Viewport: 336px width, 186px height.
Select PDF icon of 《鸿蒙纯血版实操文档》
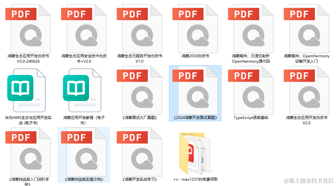84,152
